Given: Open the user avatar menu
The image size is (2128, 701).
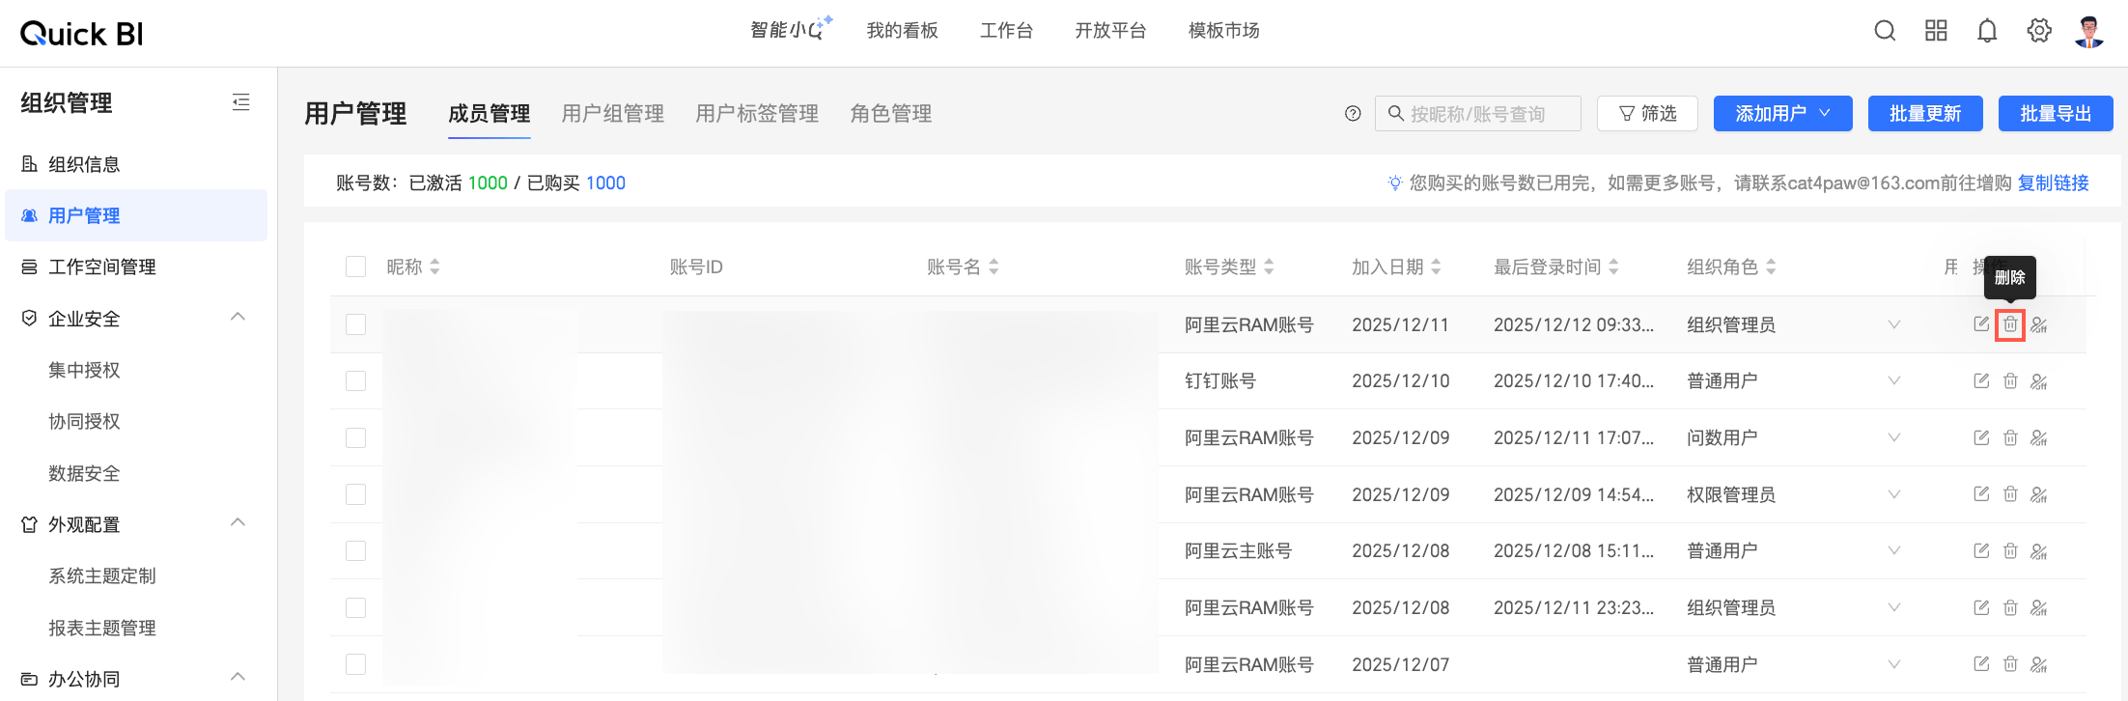Looking at the screenshot, I should (x=2089, y=31).
